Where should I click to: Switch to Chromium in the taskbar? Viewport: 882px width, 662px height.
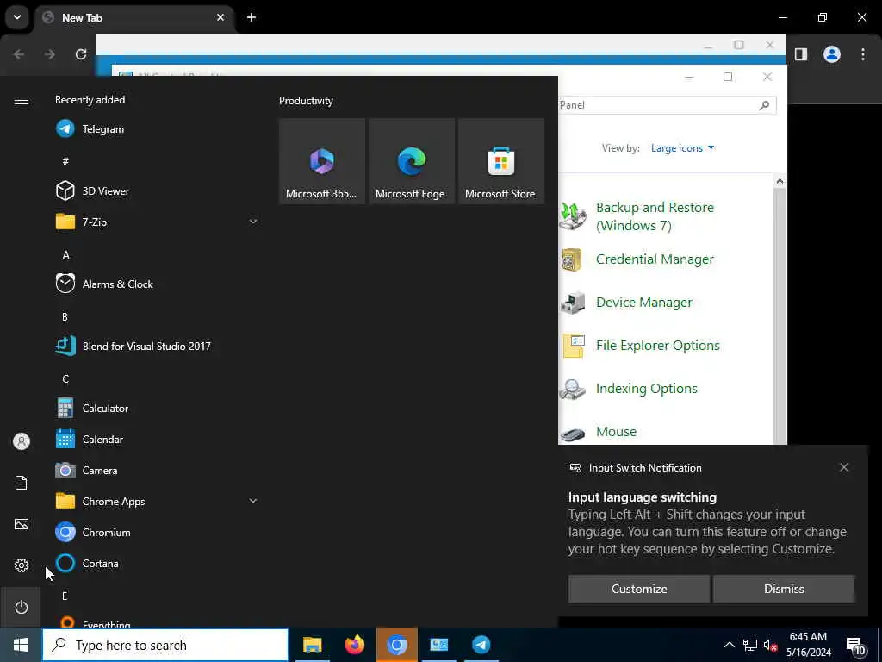[396, 645]
